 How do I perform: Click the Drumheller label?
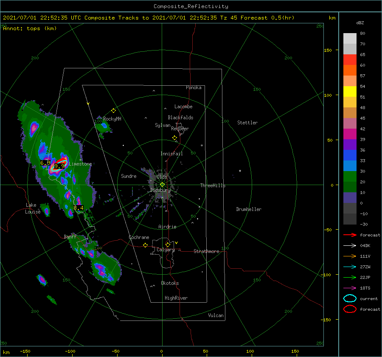coord(249,209)
